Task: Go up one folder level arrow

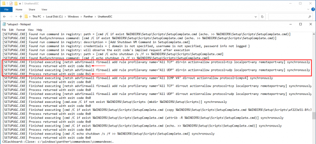Action: click(x=21, y=17)
